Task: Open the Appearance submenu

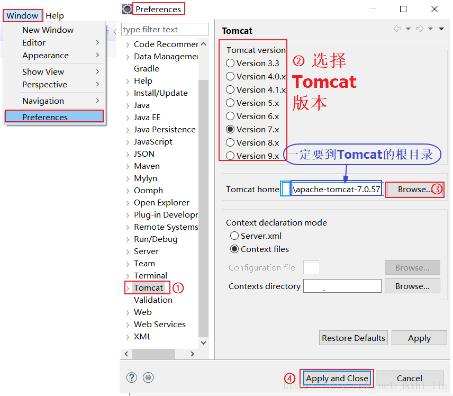Action: click(x=55, y=55)
